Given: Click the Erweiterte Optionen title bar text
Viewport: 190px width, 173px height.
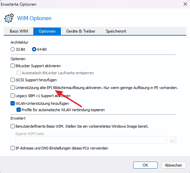Looking at the screenshot, I should pyautogui.click(x=18, y=4).
